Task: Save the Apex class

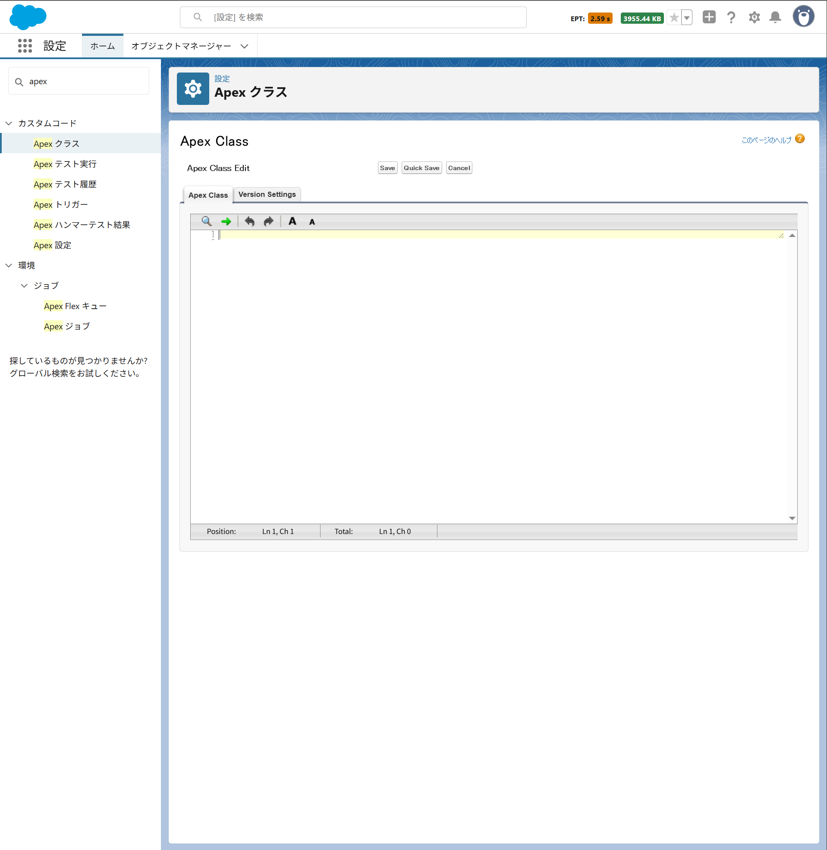Action: [x=387, y=168]
